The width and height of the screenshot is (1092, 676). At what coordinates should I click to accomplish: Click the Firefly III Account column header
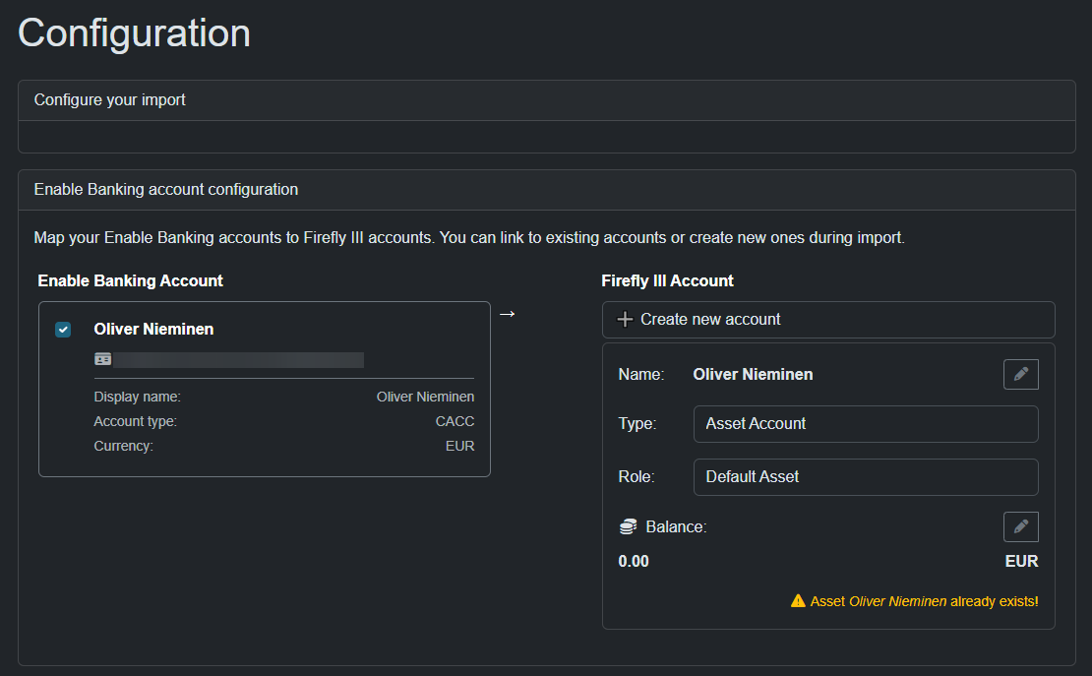point(668,280)
